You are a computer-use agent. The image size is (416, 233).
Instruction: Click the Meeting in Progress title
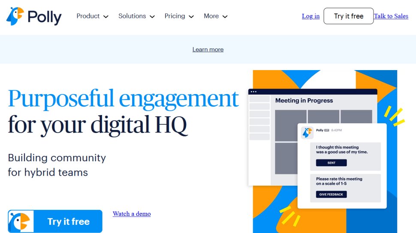coord(304,100)
